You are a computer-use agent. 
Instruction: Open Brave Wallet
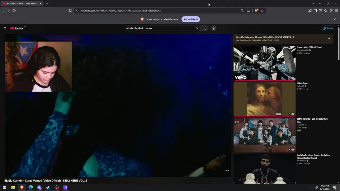321,11
